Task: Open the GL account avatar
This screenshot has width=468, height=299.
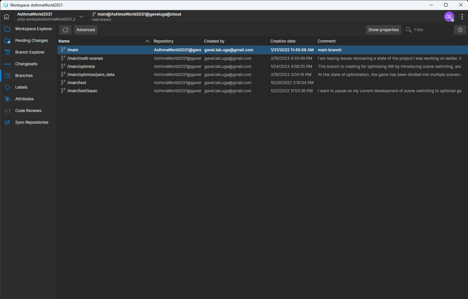Action: pyautogui.click(x=449, y=17)
